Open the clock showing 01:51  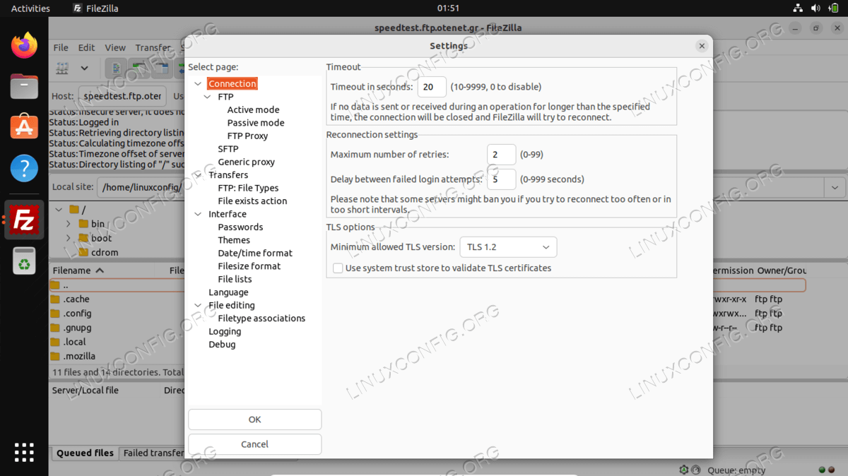tap(449, 8)
